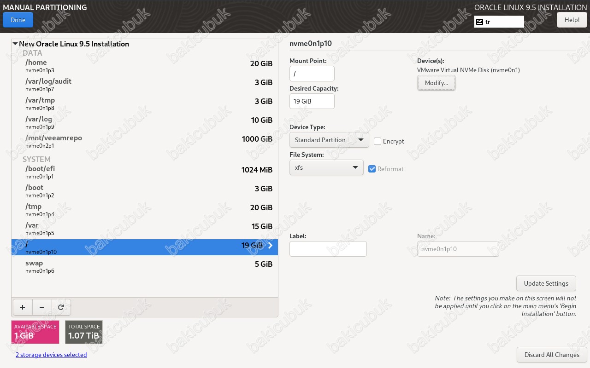
Task: Open the 2 storage devices selected link
Action: pos(51,355)
